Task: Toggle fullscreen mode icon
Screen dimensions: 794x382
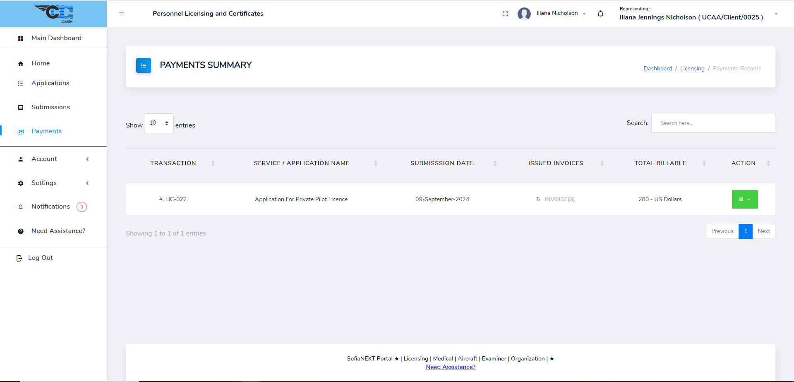Action: 505,14
